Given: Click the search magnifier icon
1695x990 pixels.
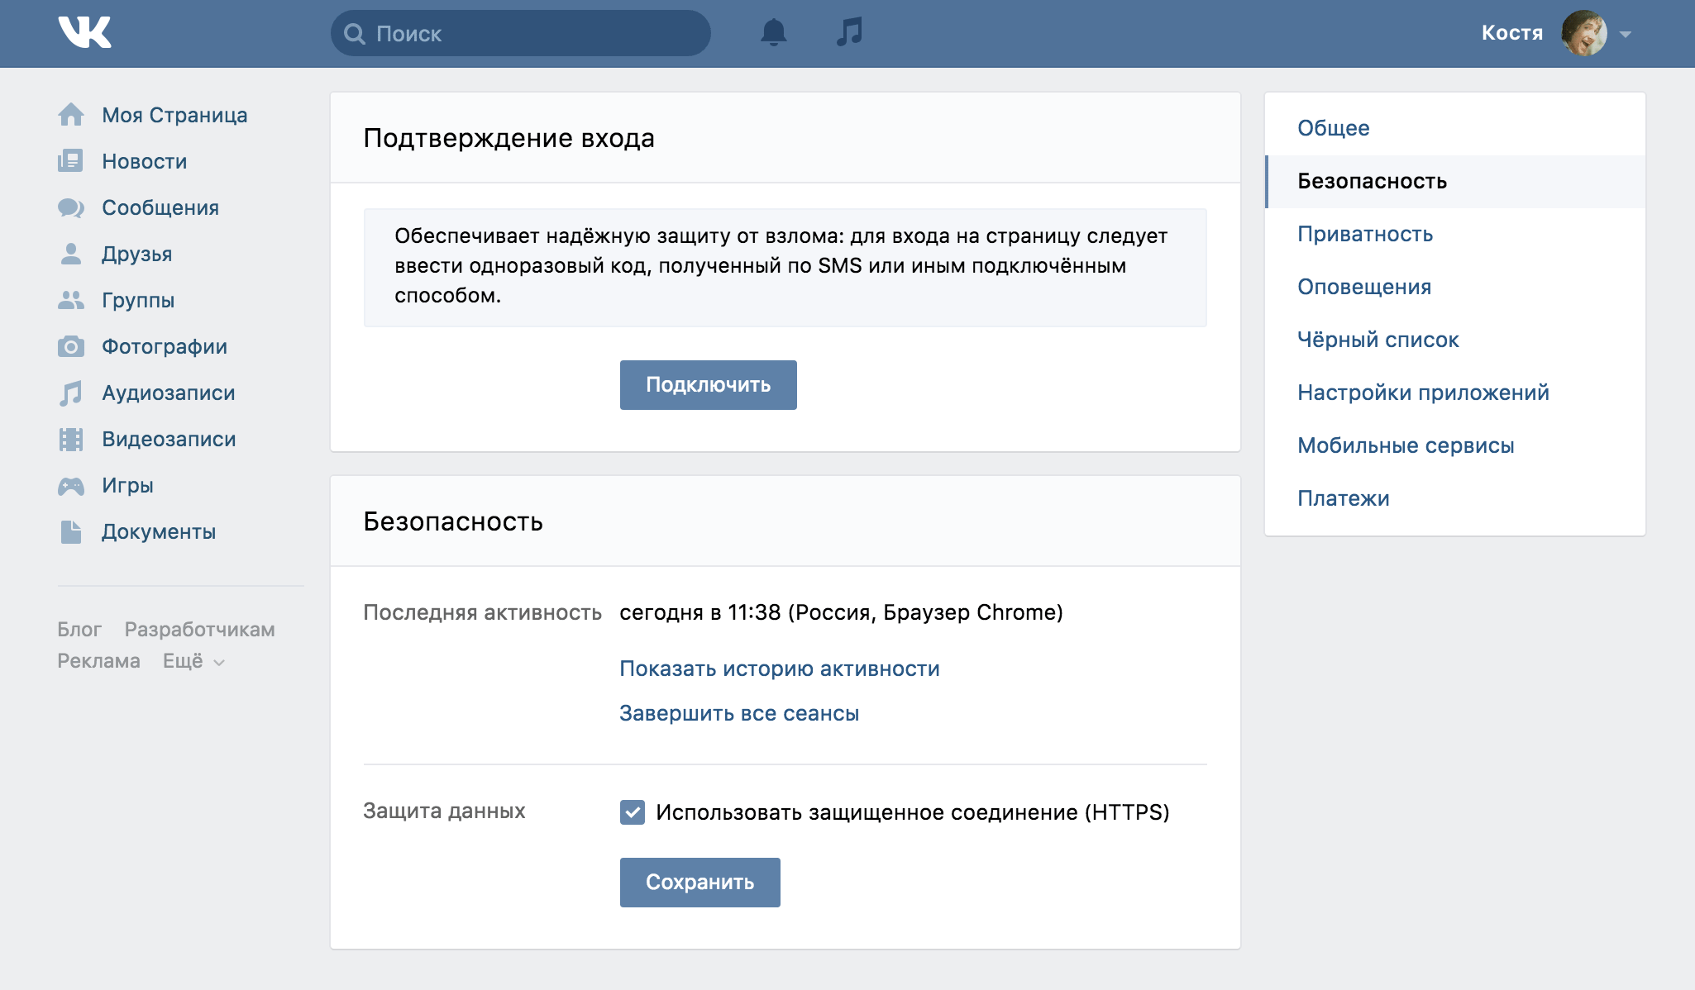Looking at the screenshot, I should coord(355,34).
